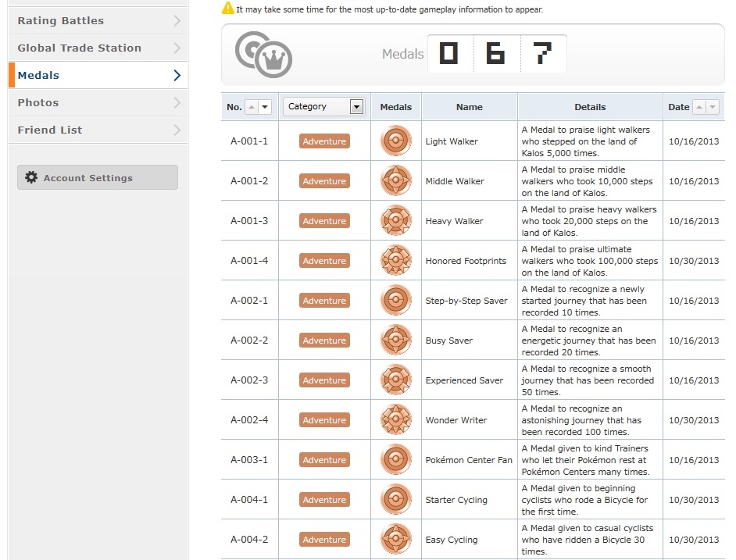Click the Easy Cycling medal icon
Screen dimensions: 736x560
395,540
